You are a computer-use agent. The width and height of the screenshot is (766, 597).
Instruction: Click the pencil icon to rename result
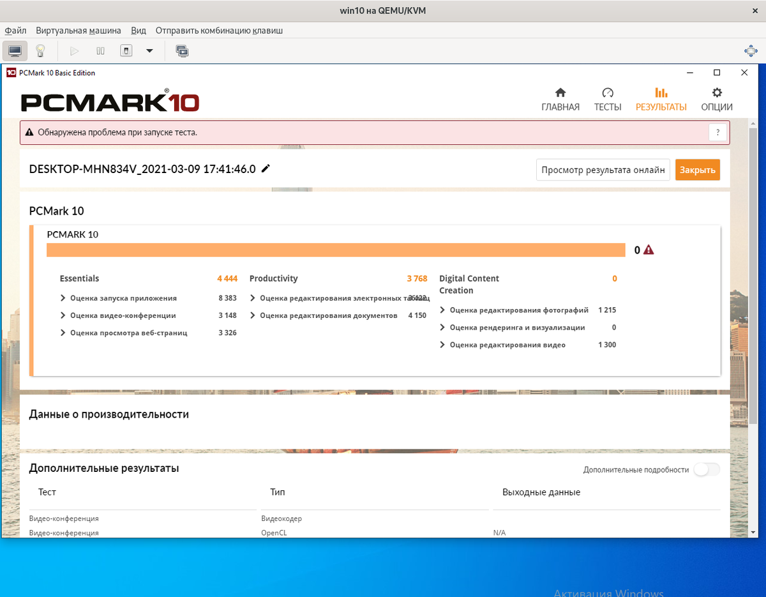pos(266,169)
